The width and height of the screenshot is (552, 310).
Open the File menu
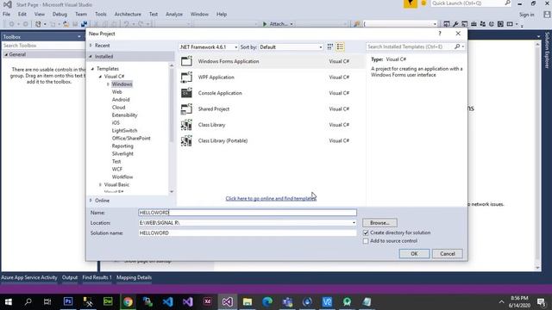6,15
